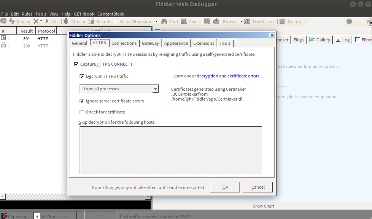Image resolution: width=372 pixels, height=219 pixels.
Task: Click the camera screenshot icon
Action: [x=207, y=21]
